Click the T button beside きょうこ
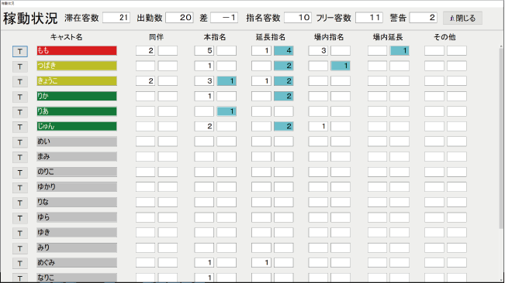This screenshot has height=283, width=505. click(x=20, y=81)
